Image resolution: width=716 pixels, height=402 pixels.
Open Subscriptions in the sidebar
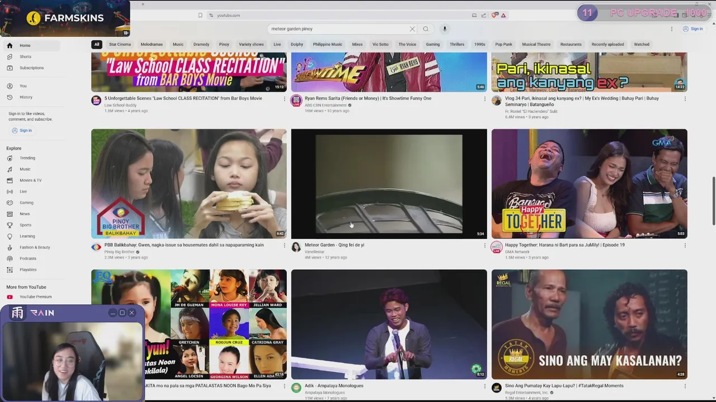coord(31,68)
